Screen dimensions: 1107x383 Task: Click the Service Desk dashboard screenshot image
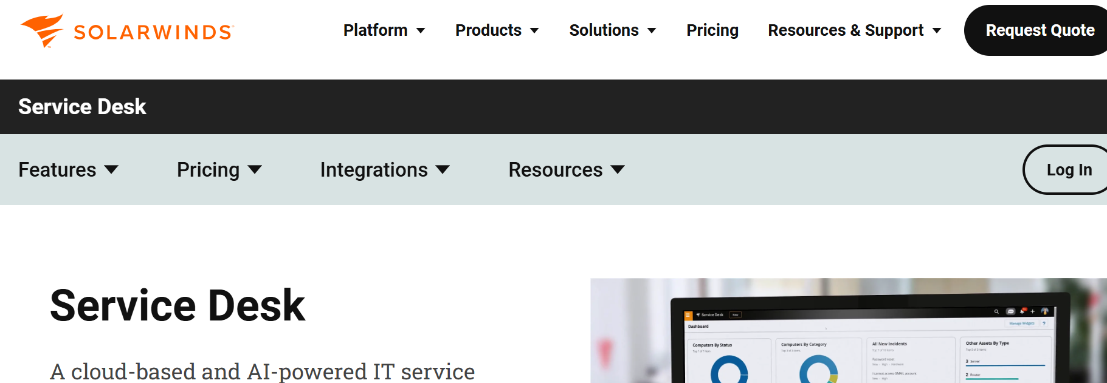point(849,331)
